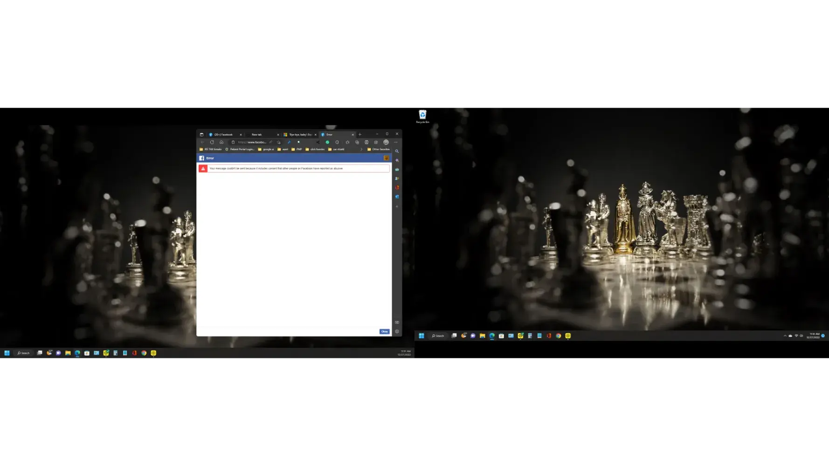Screen dimensions: 829x466
Task: Click the Facebook logo in the Error header
Action: [202, 158]
